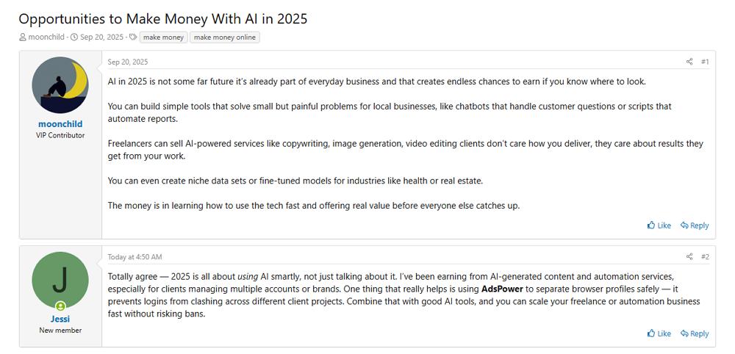The height and width of the screenshot is (354, 735).
Task: Like moonchild's first post
Action: pos(659,225)
